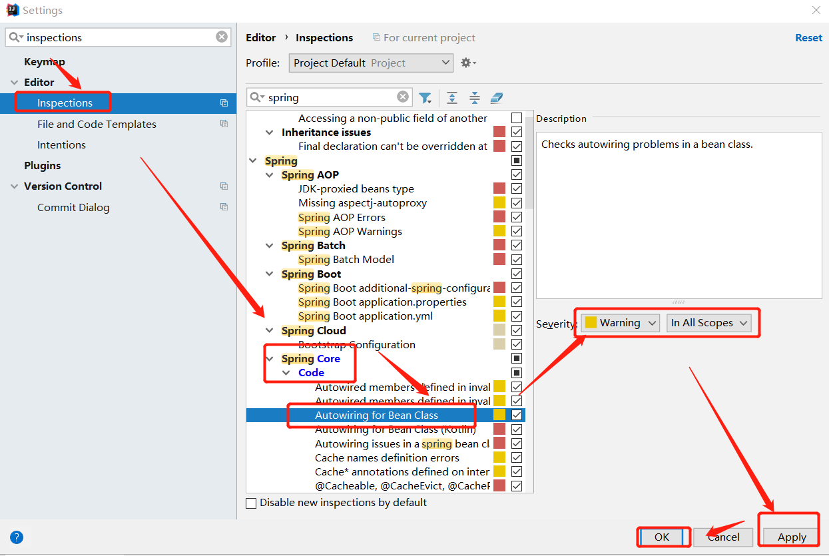Open Plugins settings page
The height and width of the screenshot is (556, 829).
pyautogui.click(x=42, y=165)
